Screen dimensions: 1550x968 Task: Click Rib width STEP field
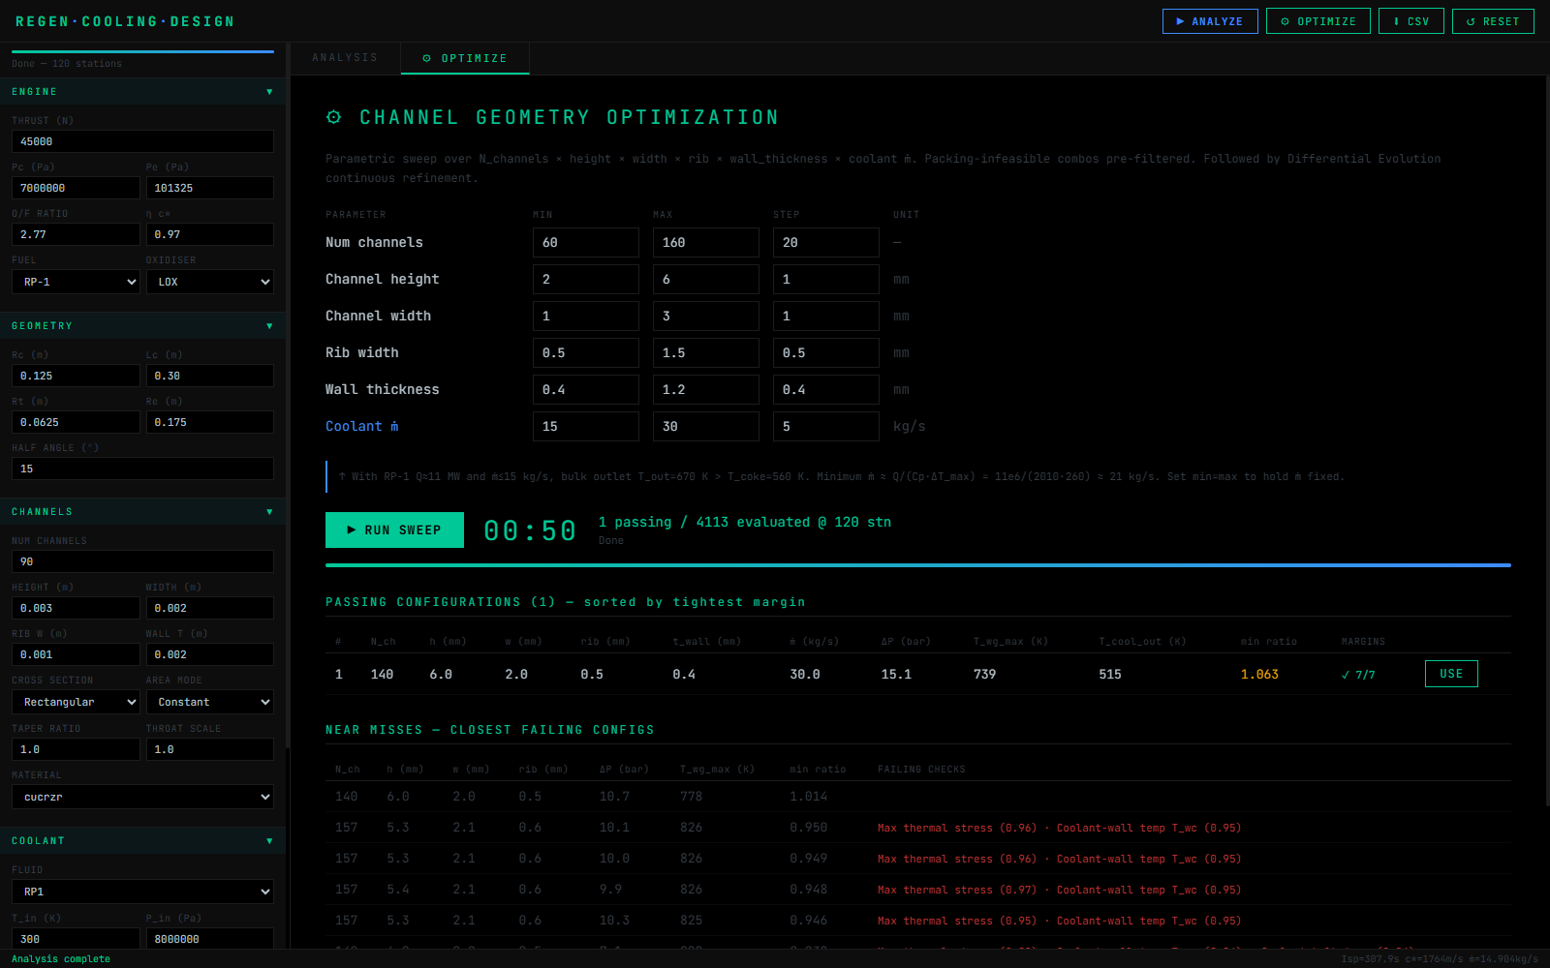point(826,352)
